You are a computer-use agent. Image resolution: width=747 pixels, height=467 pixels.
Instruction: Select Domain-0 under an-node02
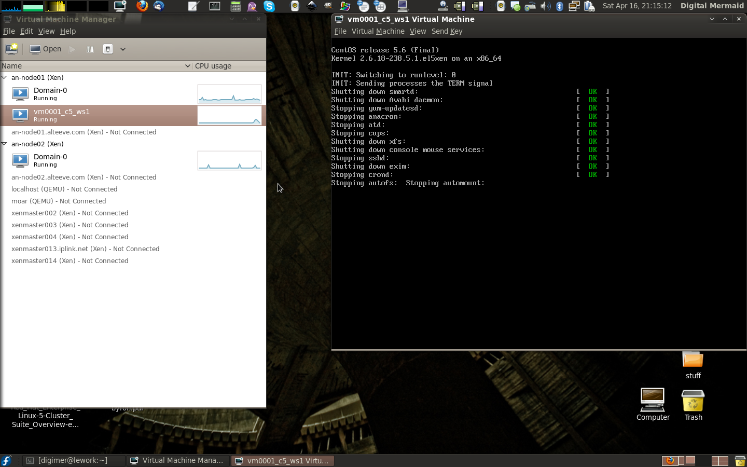click(x=133, y=160)
